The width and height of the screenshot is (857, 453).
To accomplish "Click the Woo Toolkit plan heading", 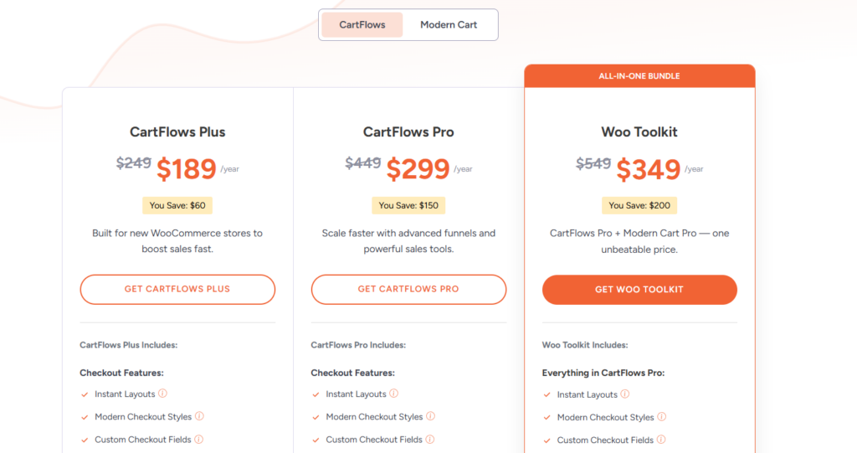I will (x=639, y=132).
